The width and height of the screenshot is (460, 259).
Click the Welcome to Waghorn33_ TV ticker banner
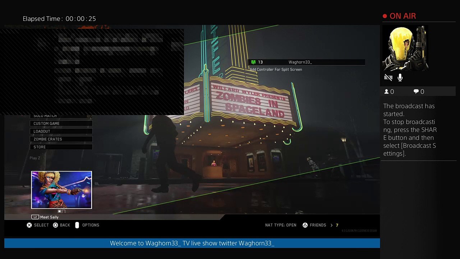pyautogui.click(x=192, y=243)
